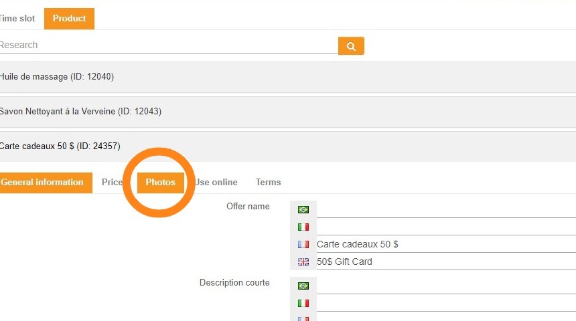Click the Brazilian flag beside Offer name

303,209
